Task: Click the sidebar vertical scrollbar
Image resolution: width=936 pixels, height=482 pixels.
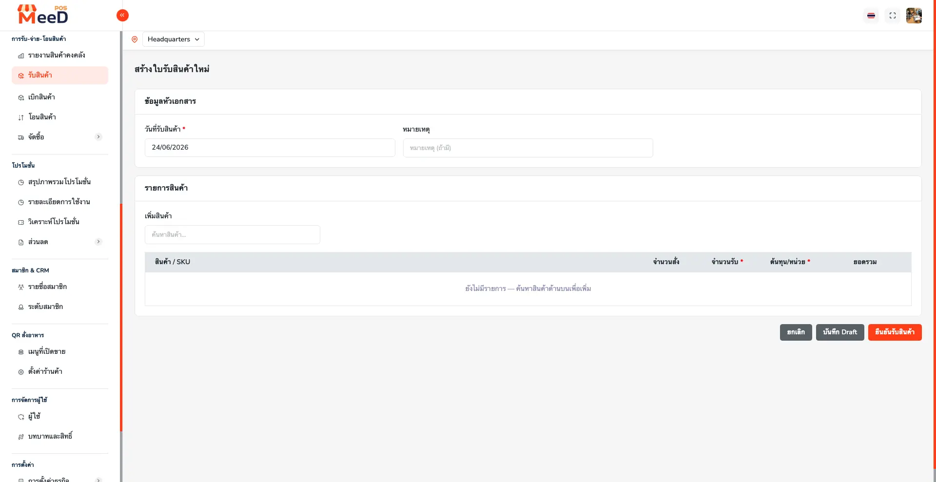Action: coord(121,317)
